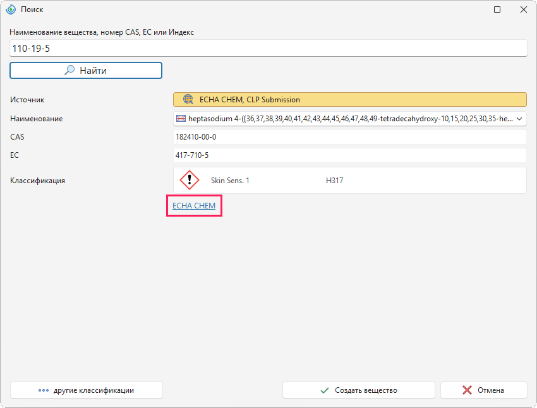Click the Skin Sens. 1 H317 classification row
The image size is (537, 408).
click(x=349, y=181)
